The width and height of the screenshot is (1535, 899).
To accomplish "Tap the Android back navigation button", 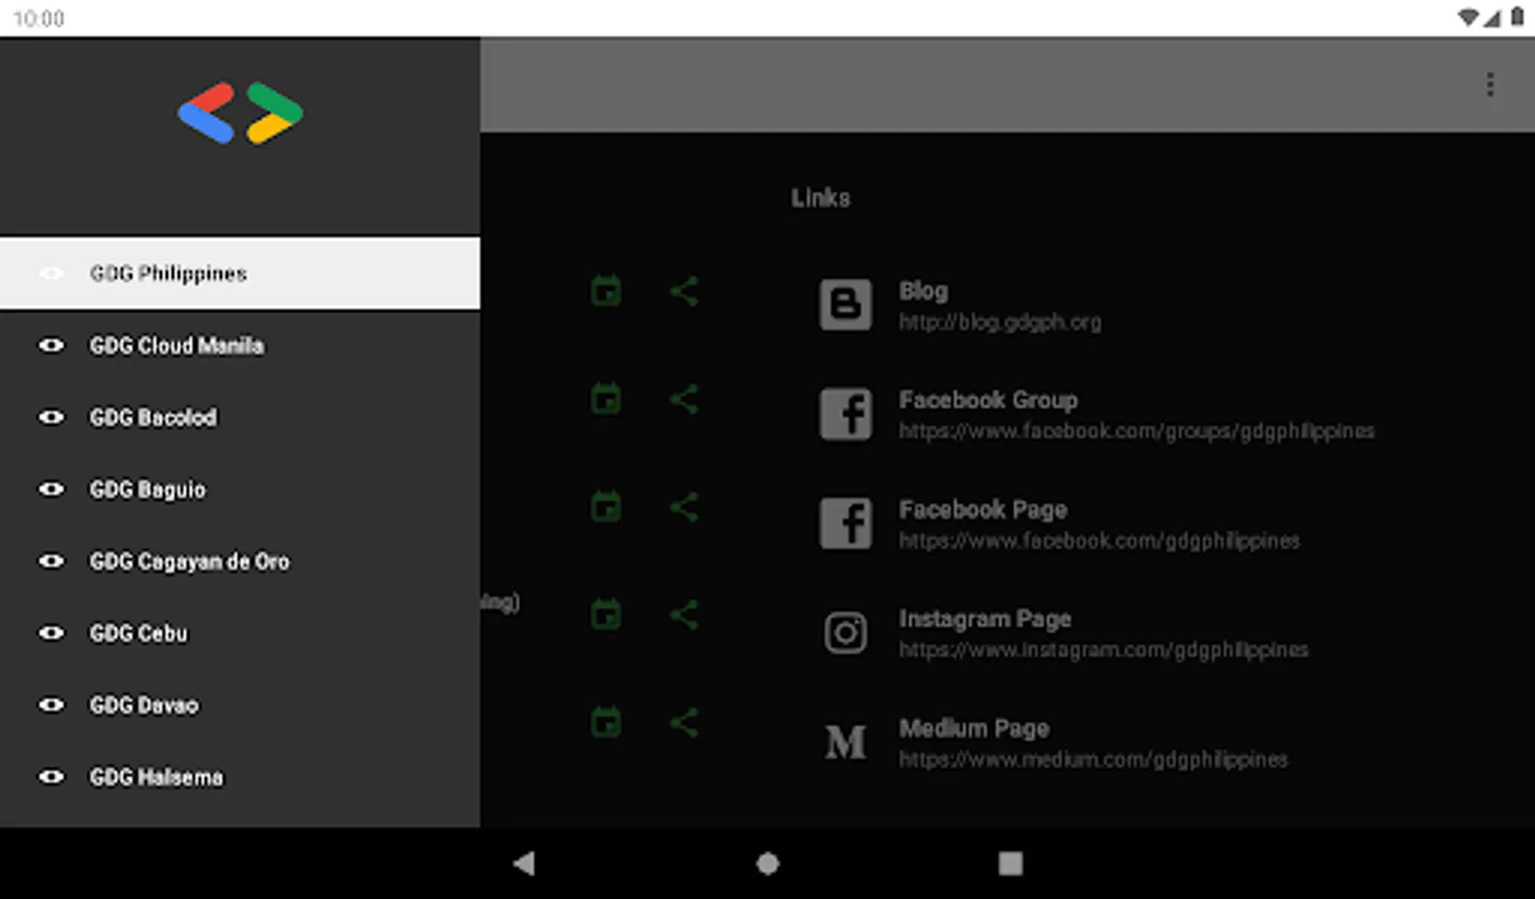I will pyautogui.click(x=524, y=863).
